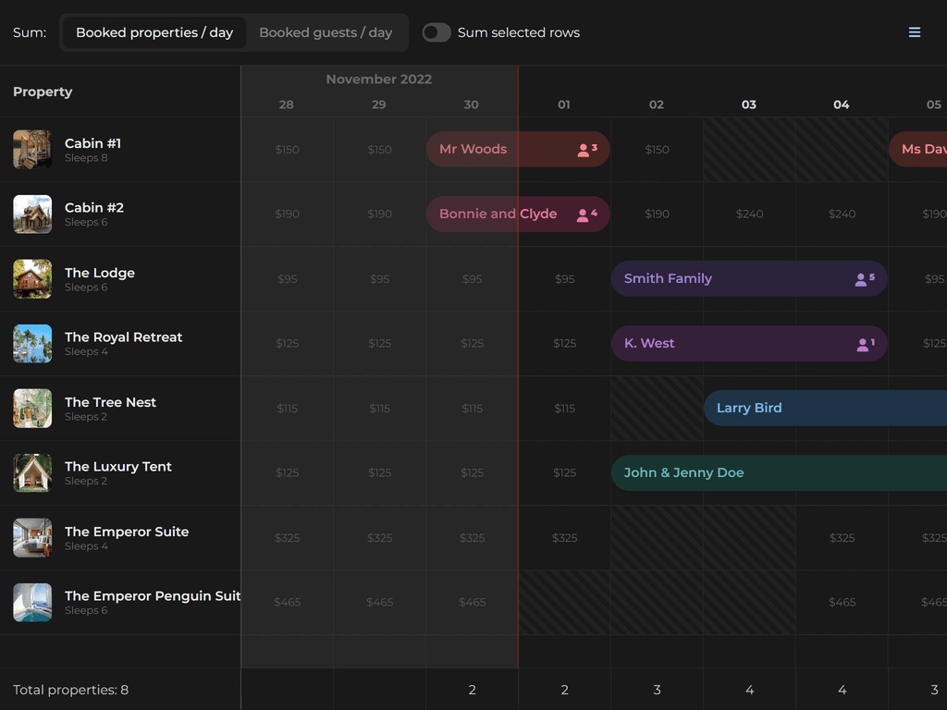Click Emperor Suite $325 cell on the 01st

pyautogui.click(x=564, y=538)
